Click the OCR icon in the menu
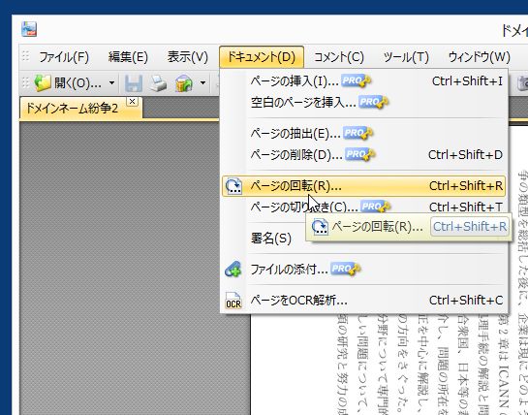 click(233, 301)
